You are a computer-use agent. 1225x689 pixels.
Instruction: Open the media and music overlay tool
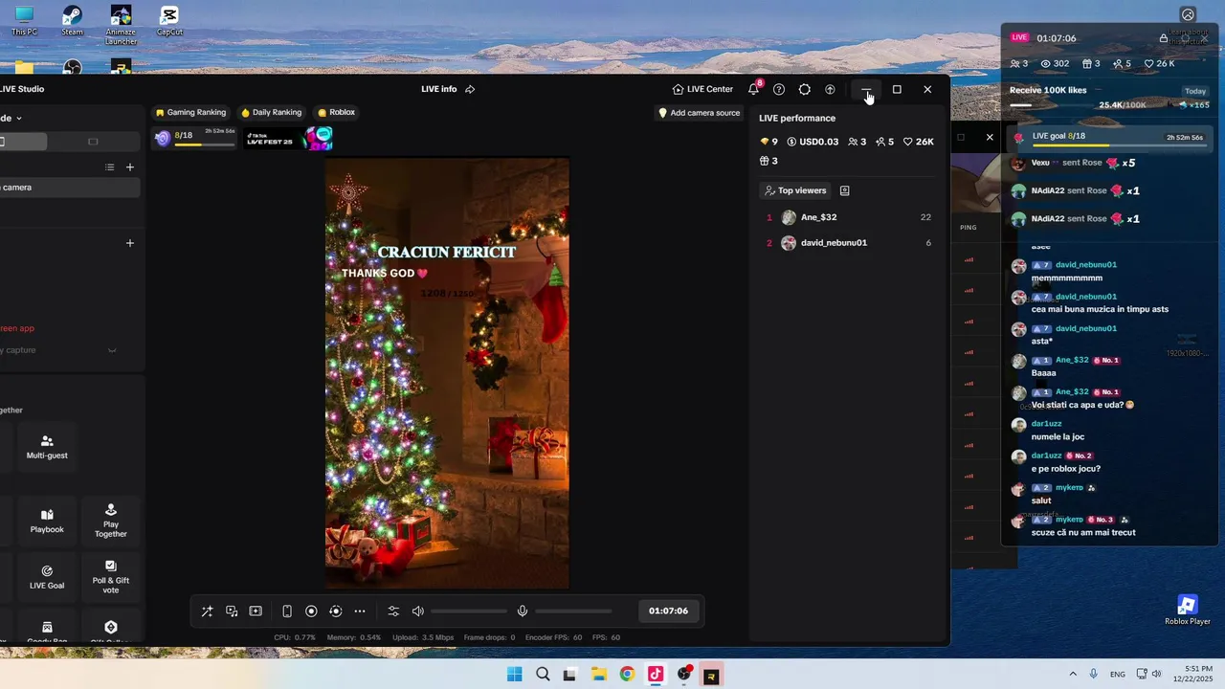click(x=232, y=611)
